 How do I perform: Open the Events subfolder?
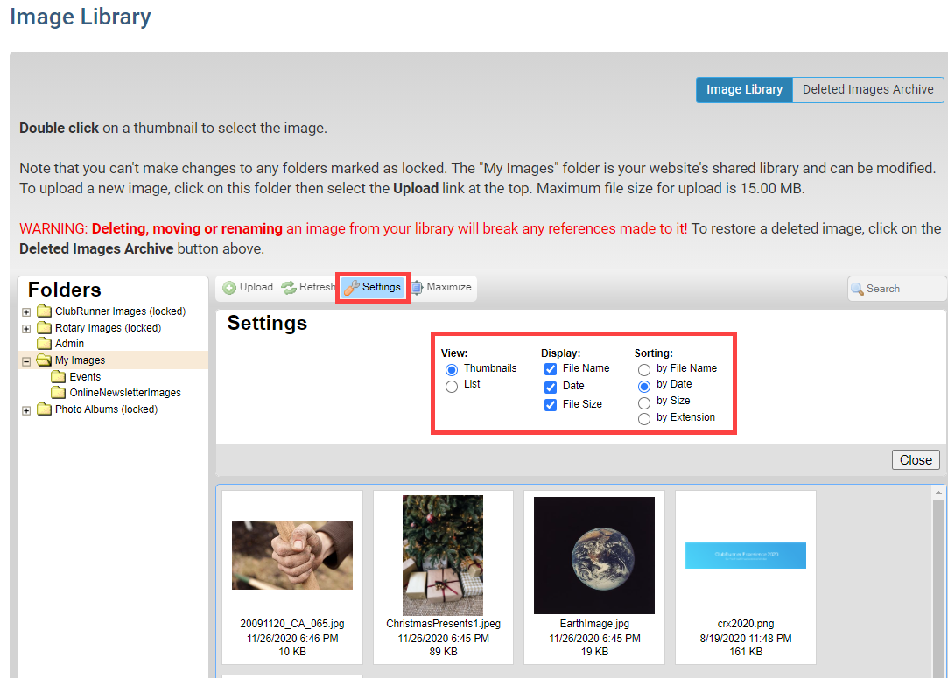85,376
